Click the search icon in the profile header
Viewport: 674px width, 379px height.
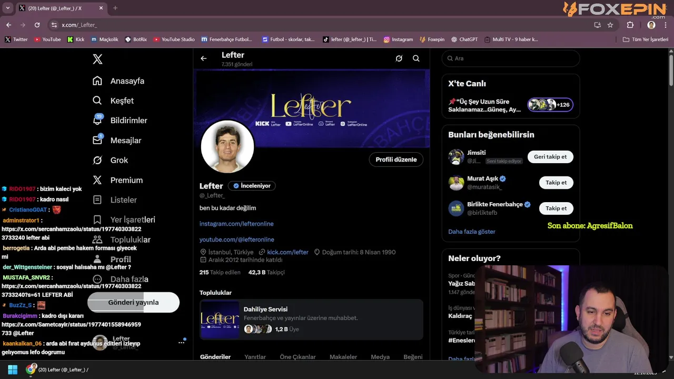coord(416,58)
